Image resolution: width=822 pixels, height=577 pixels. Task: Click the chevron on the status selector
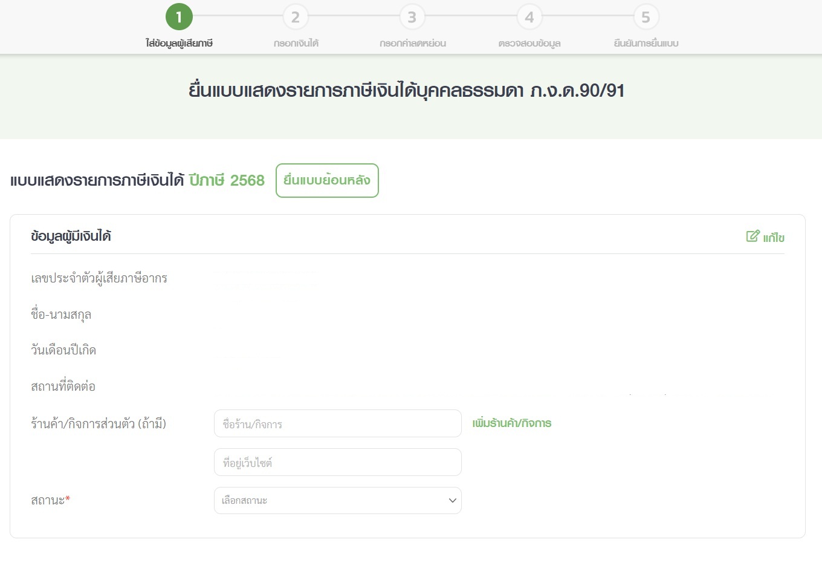(x=451, y=501)
